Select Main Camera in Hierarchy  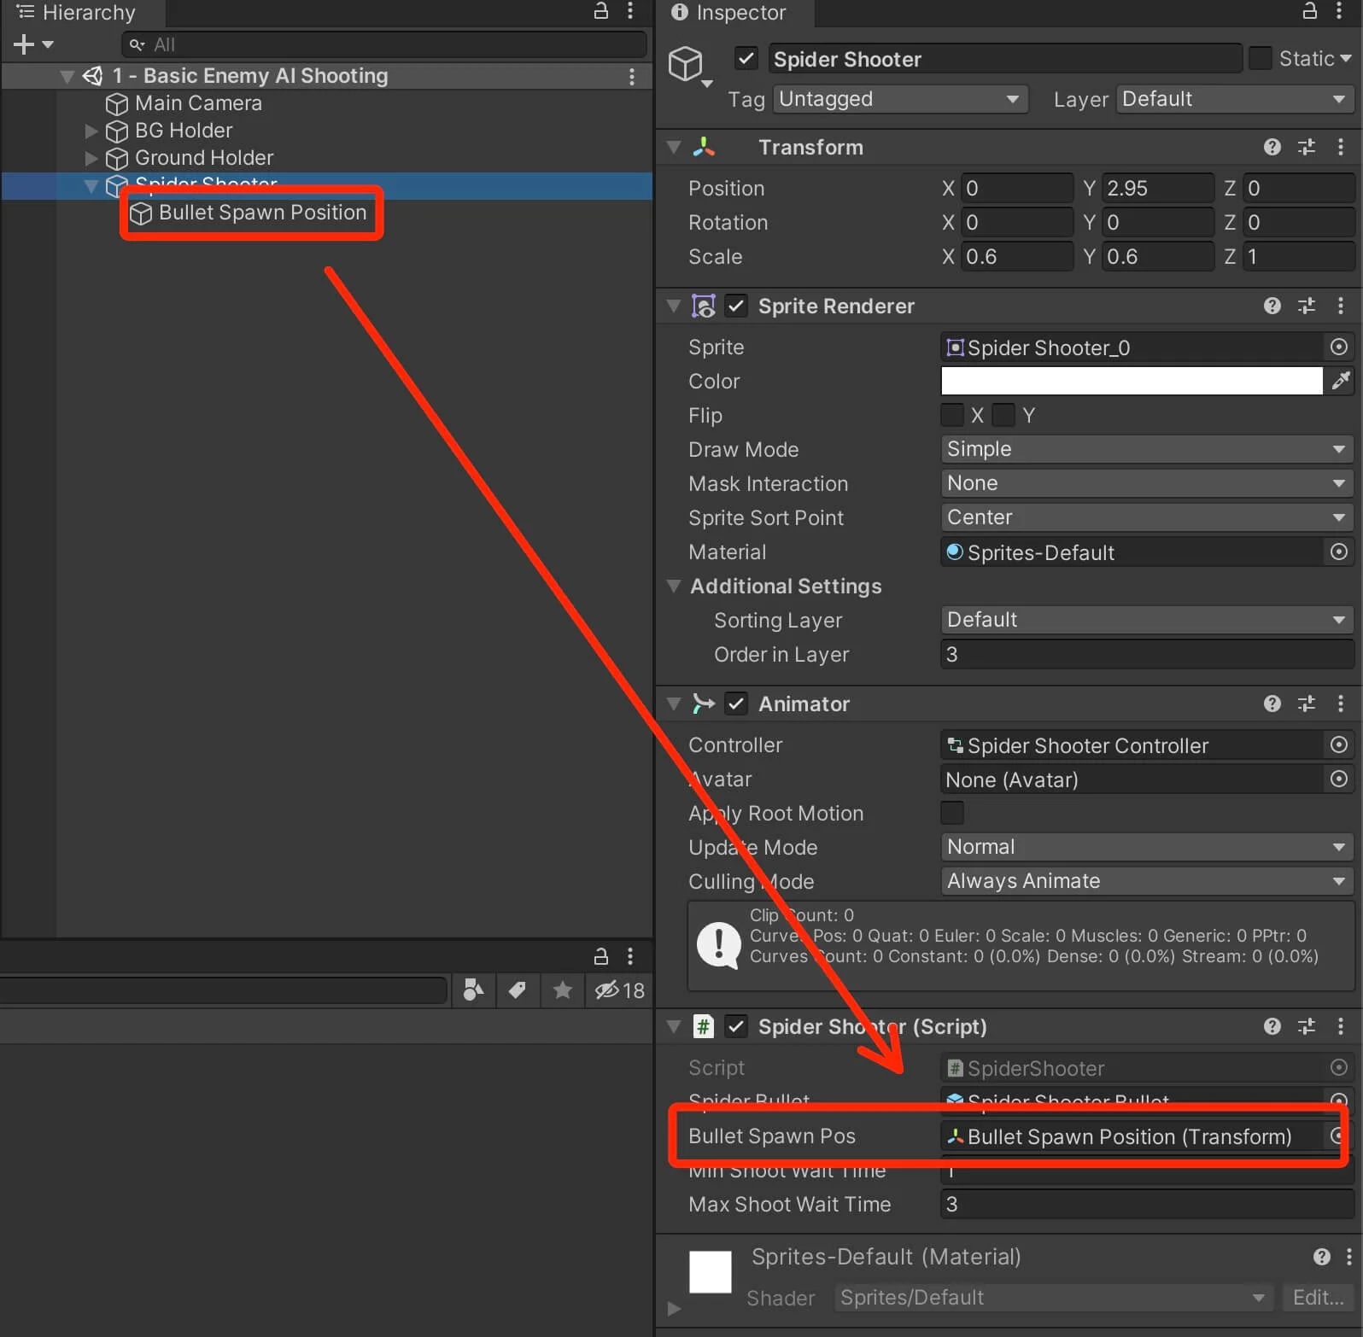[x=198, y=103]
